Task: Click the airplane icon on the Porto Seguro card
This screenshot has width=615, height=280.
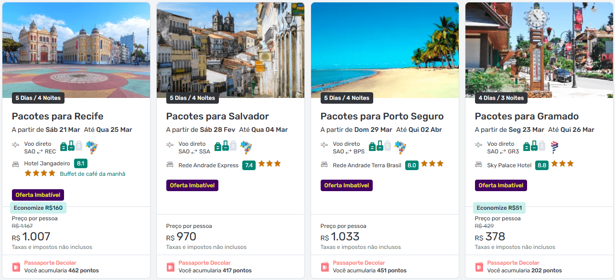Action: pos(324,145)
